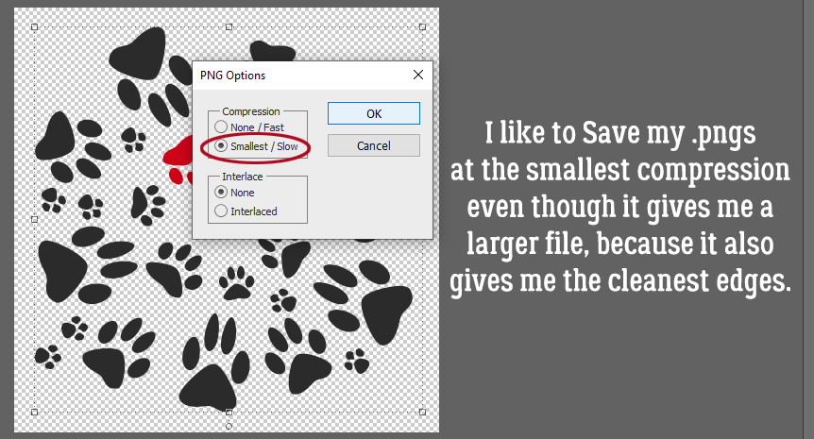Viewport: 814px width, 439px height.
Task: Click the Compression group label
Action: 251,111
